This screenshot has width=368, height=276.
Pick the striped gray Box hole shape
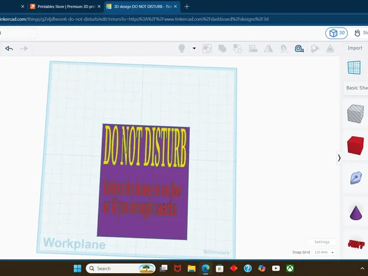tap(355, 114)
